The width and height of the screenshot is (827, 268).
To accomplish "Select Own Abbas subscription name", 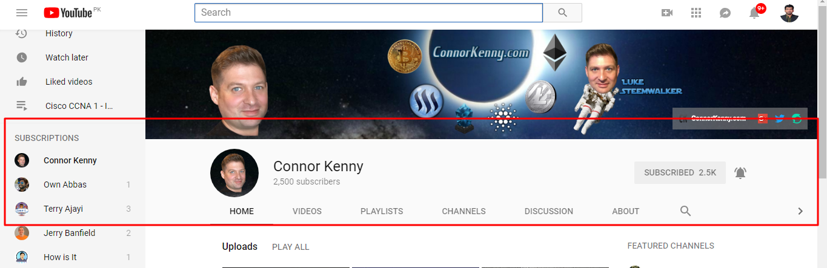I will pyautogui.click(x=65, y=185).
